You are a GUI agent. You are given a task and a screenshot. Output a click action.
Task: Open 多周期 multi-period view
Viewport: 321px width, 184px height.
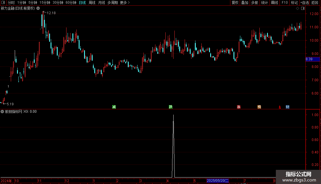click(x=112, y=3)
